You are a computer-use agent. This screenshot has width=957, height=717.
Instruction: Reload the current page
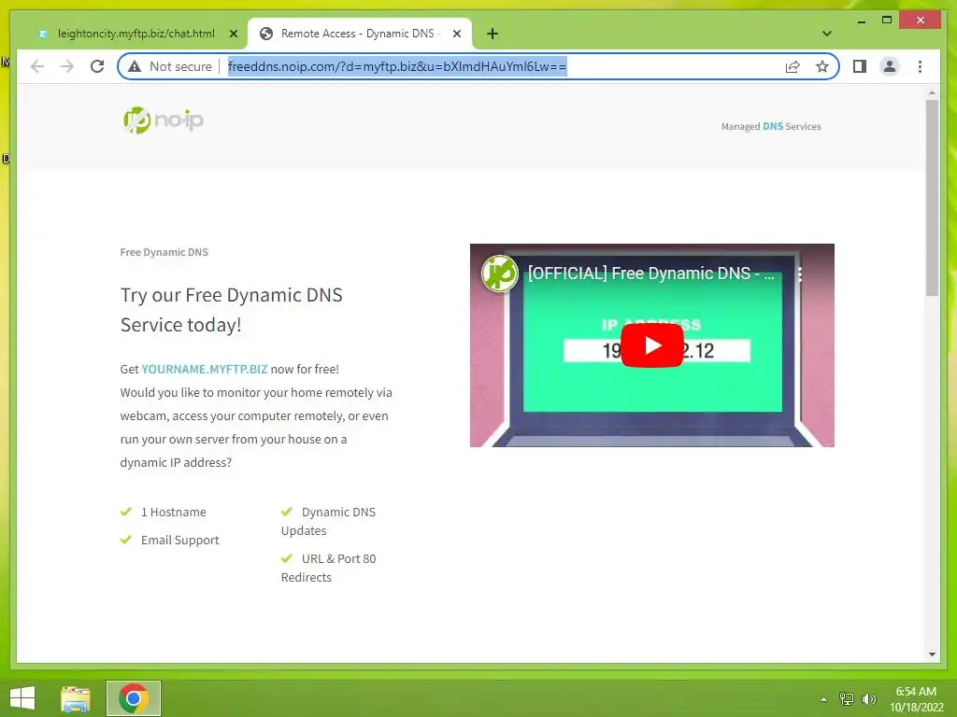tap(97, 66)
